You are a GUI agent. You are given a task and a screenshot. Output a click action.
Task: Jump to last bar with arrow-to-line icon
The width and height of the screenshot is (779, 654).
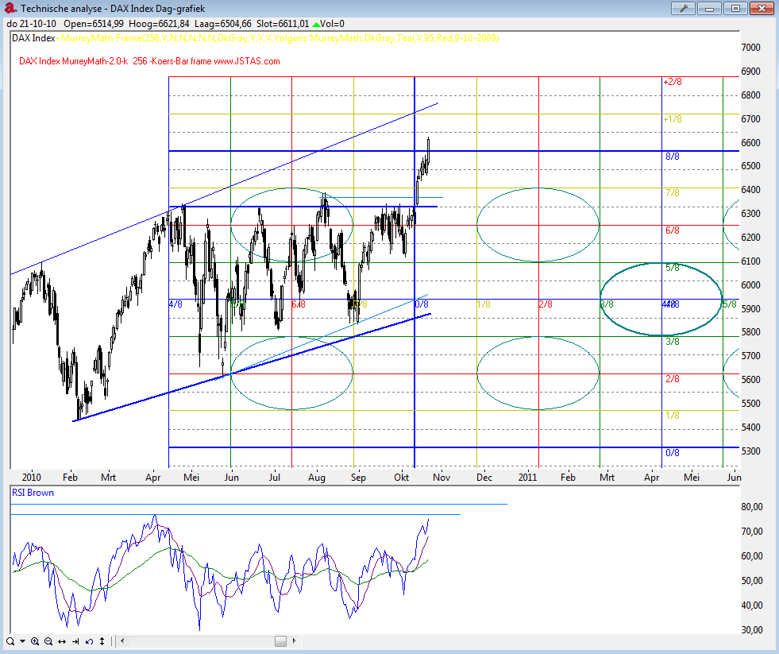pos(75,641)
